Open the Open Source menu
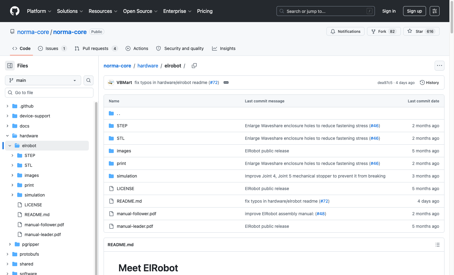Image resolution: width=454 pixels, height=275 pixels. (140, 11)
